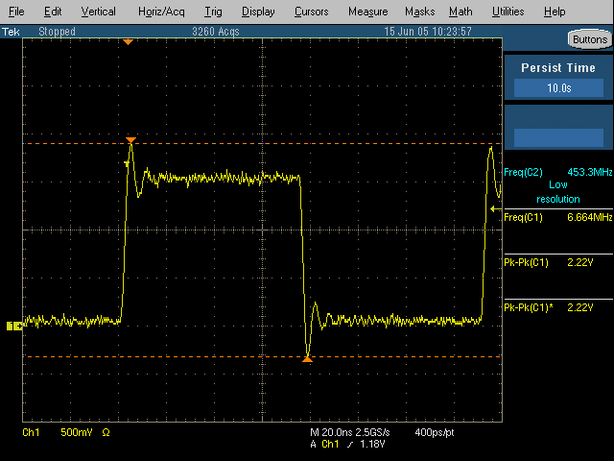Open the Masks menu

420,12
